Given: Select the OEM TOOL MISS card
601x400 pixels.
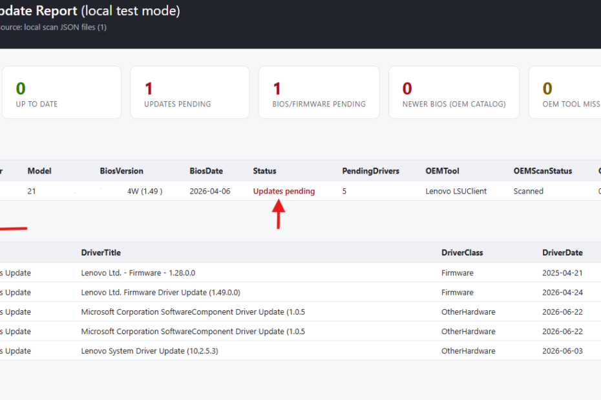Looking at the screenshot, I should coord(565,92).
